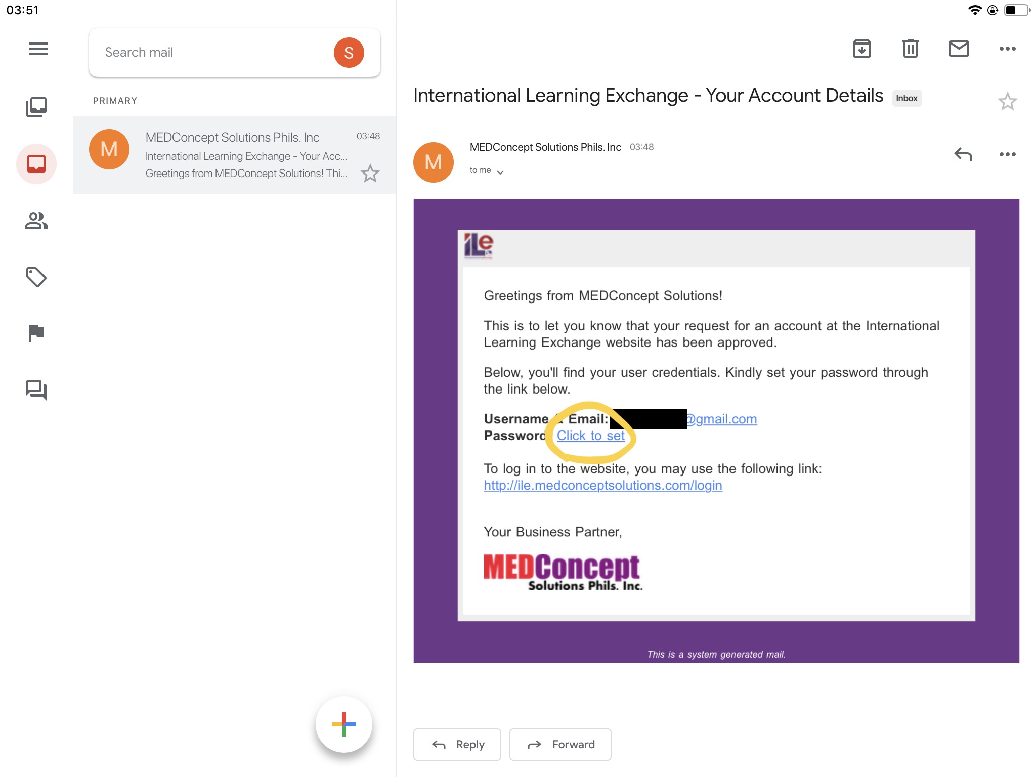Tap the Inbox label next to the subject
This screenshot has height=777, width=1036.
click(906, 98)
